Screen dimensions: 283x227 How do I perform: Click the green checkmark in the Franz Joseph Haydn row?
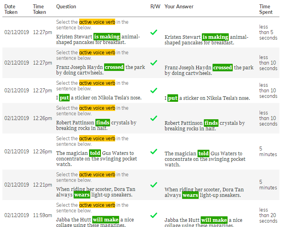click(x=154, y=63)
